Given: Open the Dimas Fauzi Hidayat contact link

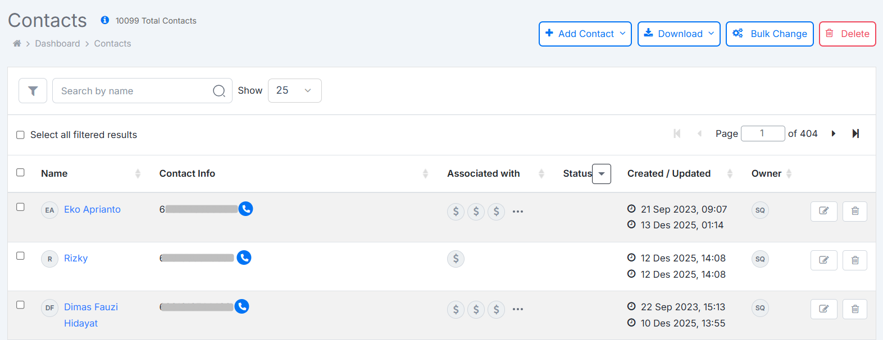Looking at the screenshot, I should point(90,307).
